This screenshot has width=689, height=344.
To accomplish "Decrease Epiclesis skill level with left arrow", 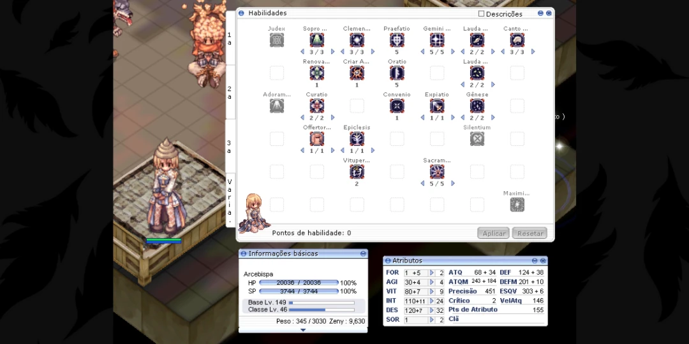I will 343,150.
